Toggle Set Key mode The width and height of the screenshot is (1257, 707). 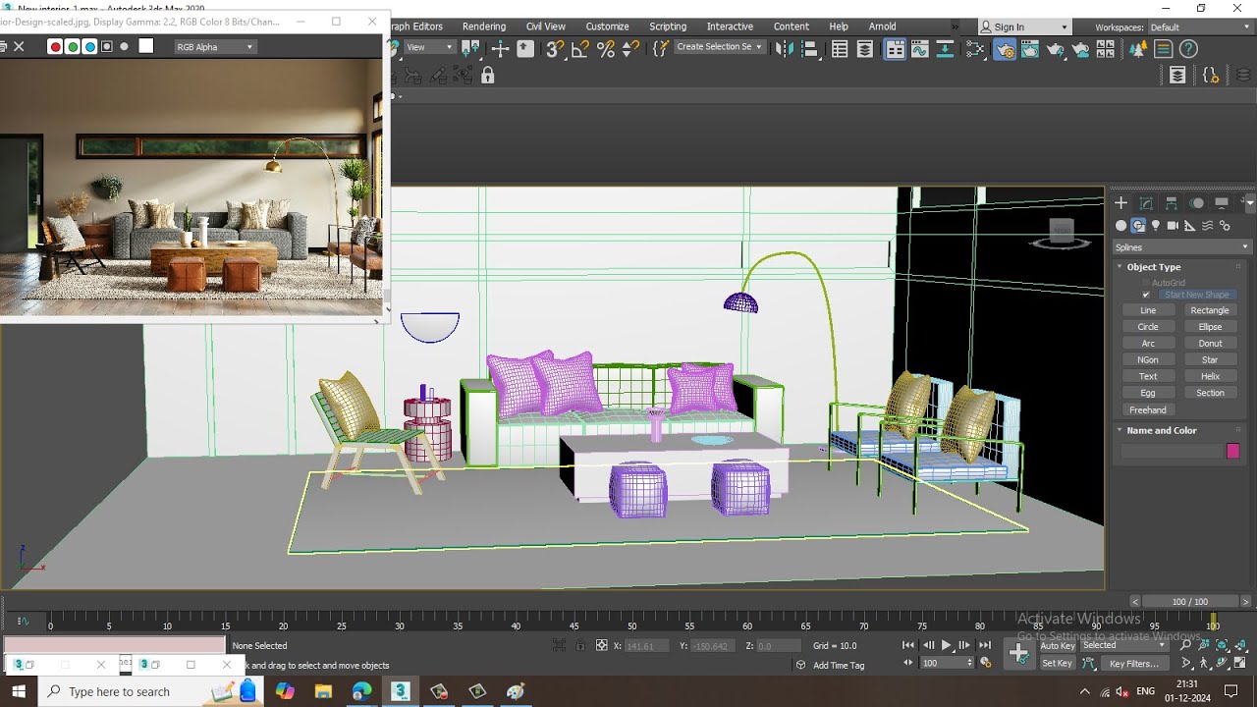tap(1058, 663)
